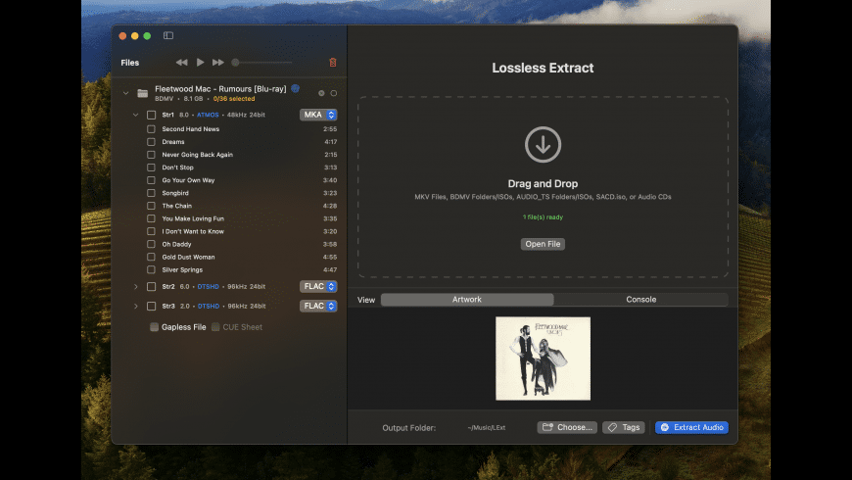This screenshot has width=852, height=480.
Task: Check the Songbird track checkbox
Action: pyautogui.click(x=151, y=193)
